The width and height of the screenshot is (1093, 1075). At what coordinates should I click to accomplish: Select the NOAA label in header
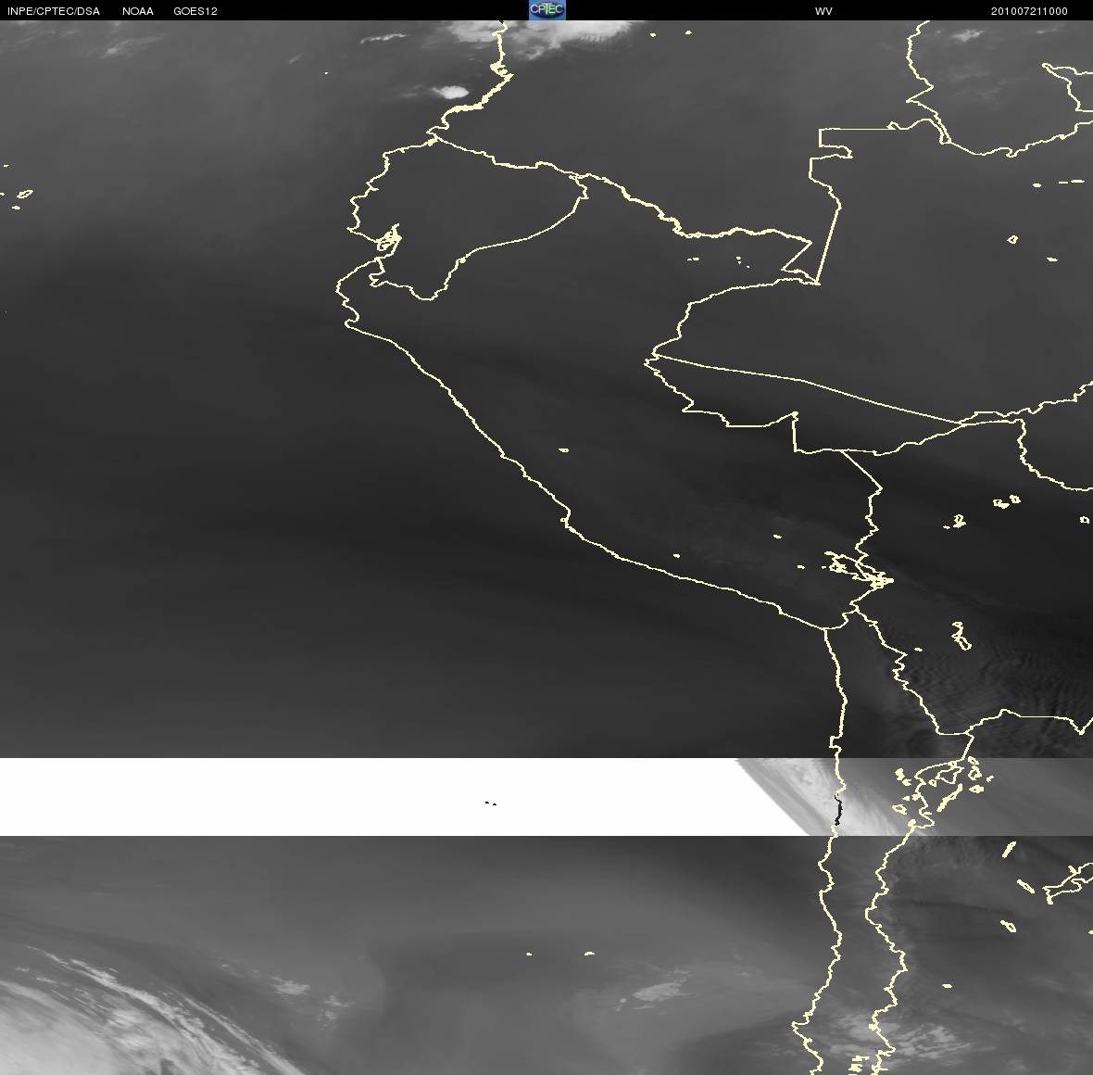[137, 11]
